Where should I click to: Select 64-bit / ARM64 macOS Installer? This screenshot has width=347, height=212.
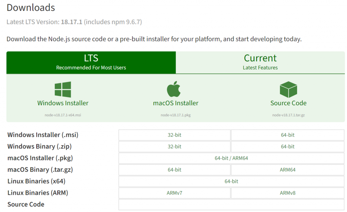pyautogui.click(x=231, y=158)
